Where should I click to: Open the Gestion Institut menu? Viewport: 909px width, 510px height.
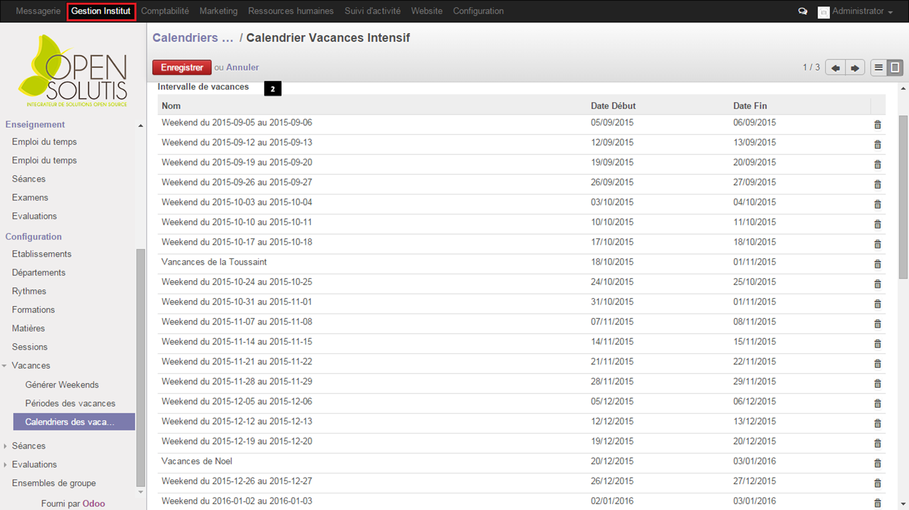point(101,11)
